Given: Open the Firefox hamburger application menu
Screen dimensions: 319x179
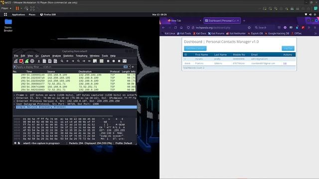Looking at the screenshot, I should [x=315, y=28].
